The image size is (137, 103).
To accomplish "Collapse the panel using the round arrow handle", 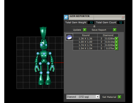I will click(x=94, y=26).
